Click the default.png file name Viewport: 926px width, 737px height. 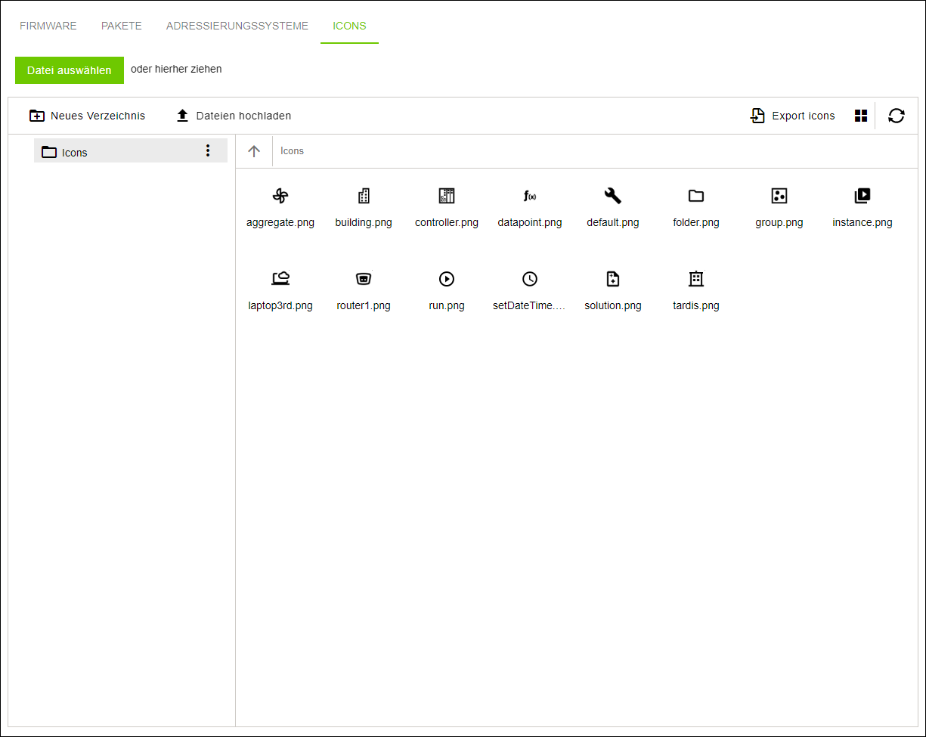click(613, 222)
